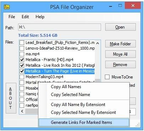Open the File menu
Viewport: 144px width, 131px height.
point(12,17)
